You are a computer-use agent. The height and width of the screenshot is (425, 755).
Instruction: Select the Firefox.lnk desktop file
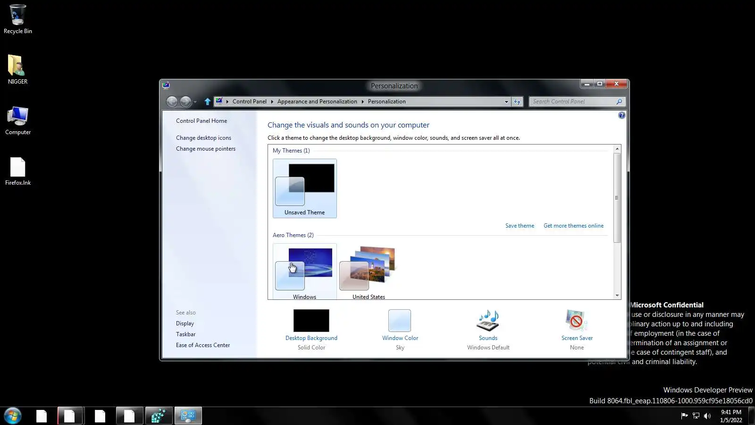click(x=18, y=171)
